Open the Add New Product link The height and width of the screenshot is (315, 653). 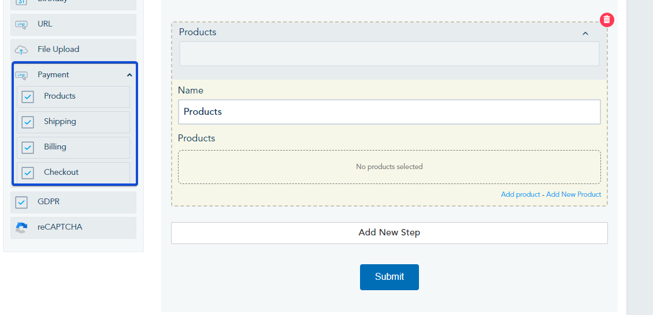573,194
